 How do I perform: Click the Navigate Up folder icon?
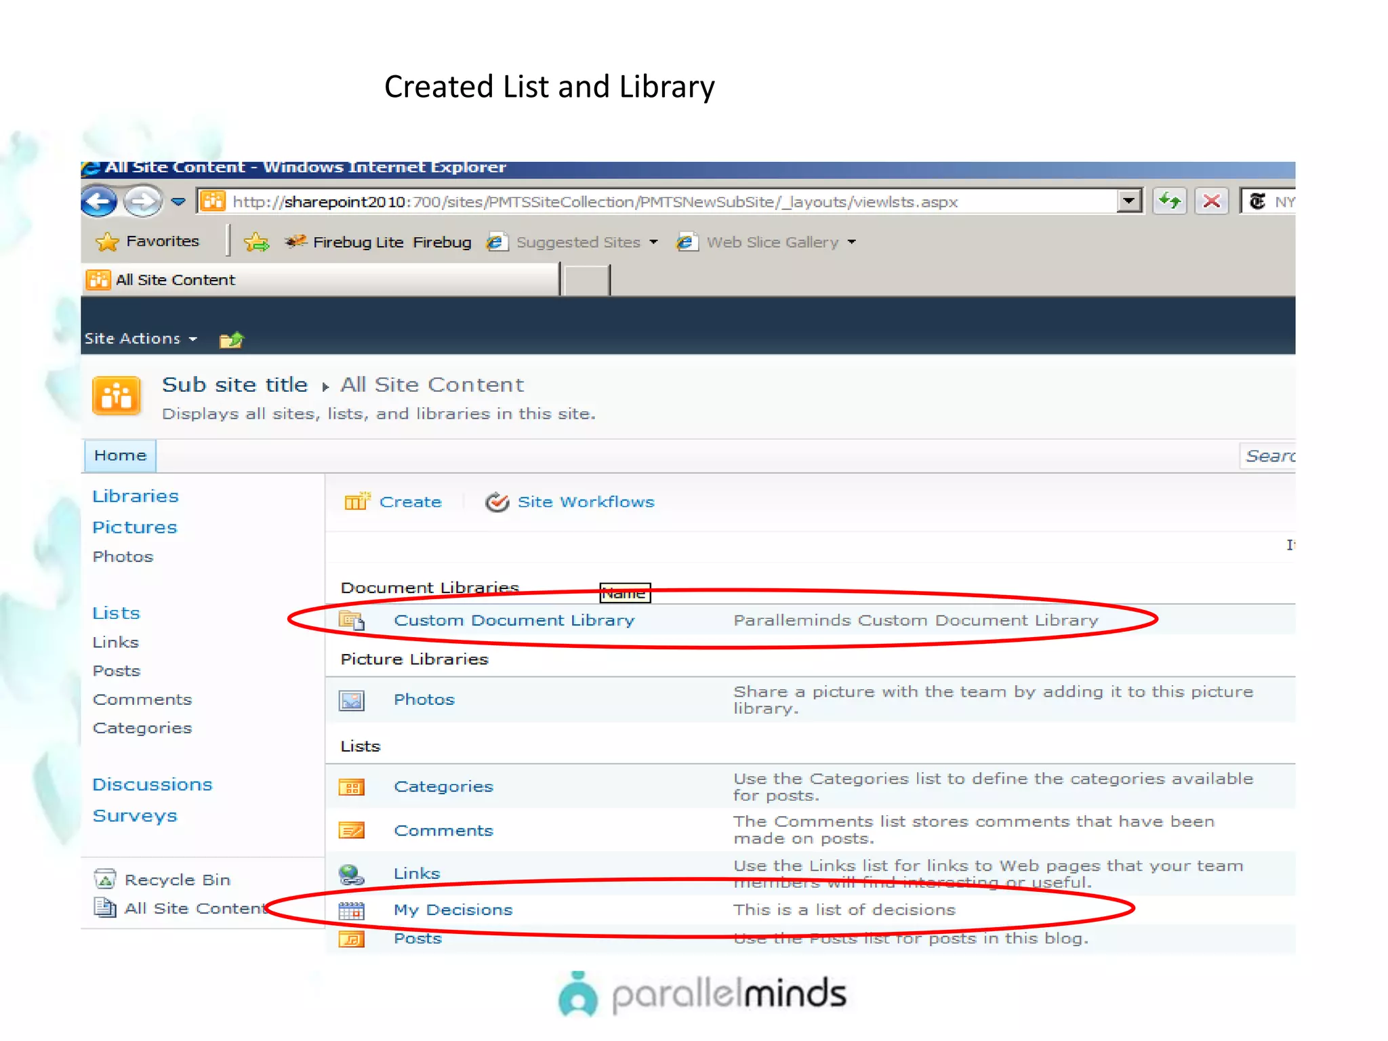[231, 339]
